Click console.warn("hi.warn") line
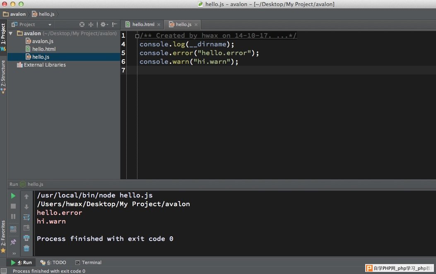Image resolution: width=436 pixels, height=274 pixels. 189,61
